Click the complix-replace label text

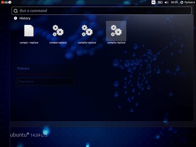click(116, 42)
